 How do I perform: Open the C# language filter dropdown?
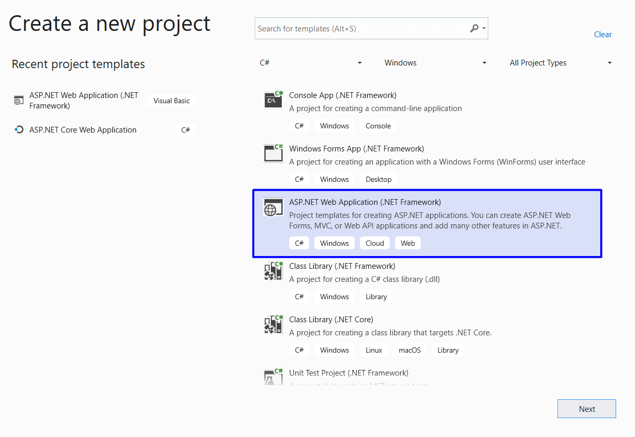311,63
